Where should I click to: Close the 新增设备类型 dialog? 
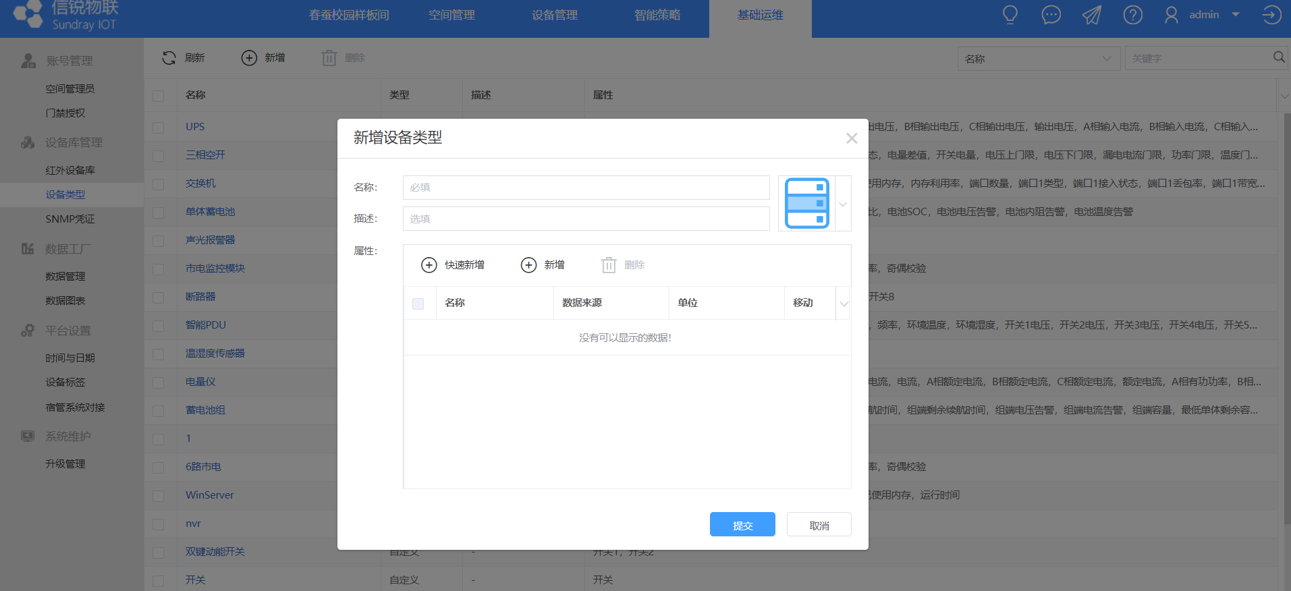852,138
